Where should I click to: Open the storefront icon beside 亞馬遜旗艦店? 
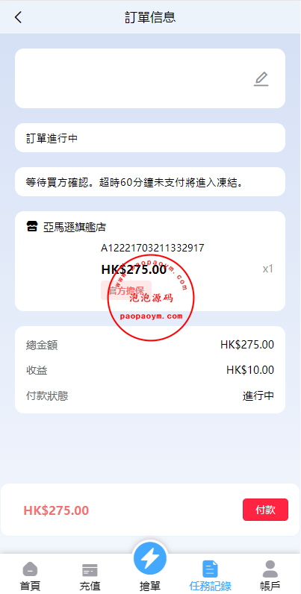(32, 227)
